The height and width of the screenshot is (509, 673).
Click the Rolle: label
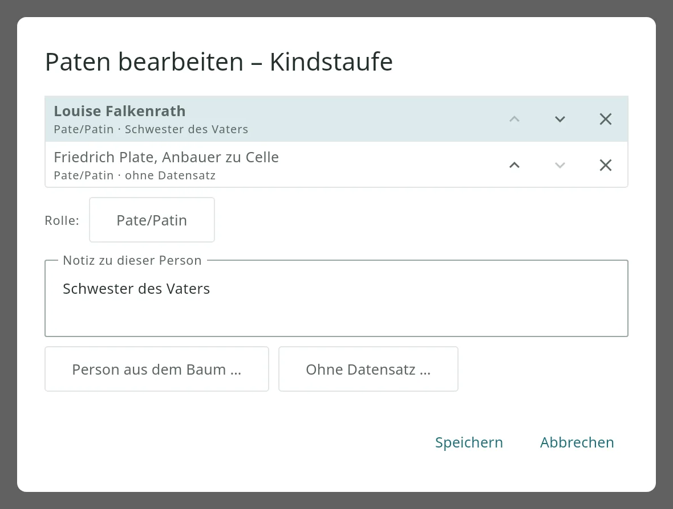(62, 220)
